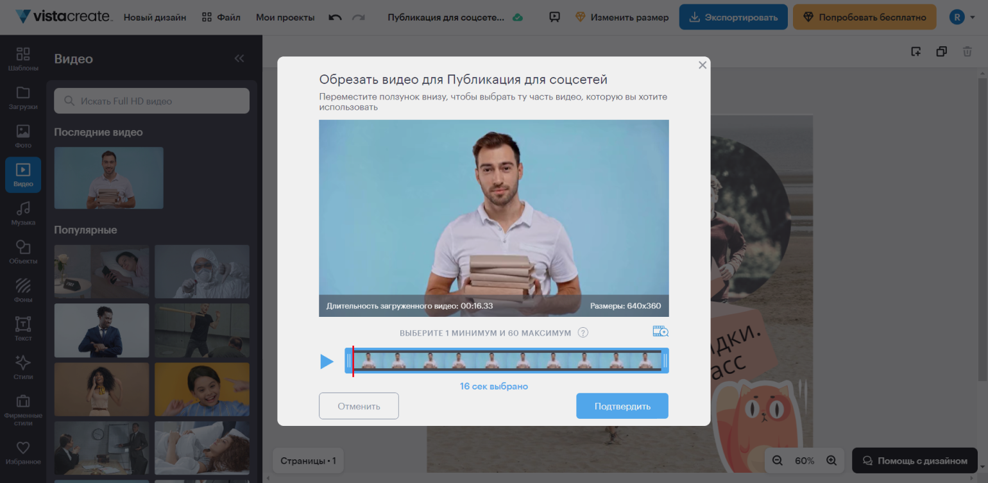The image size is (988, 483).
Task: Close the trim video dialog
Action: coord(703,65)
